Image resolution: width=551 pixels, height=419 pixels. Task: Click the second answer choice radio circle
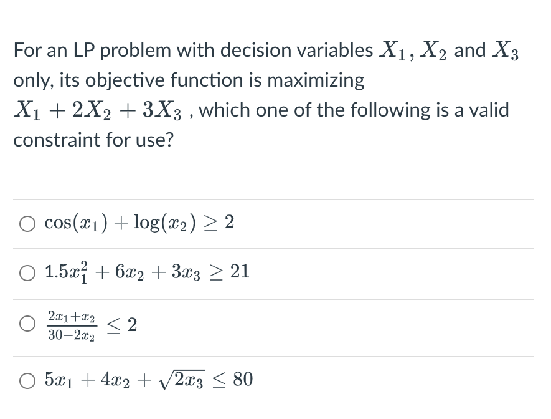(27, 272)
